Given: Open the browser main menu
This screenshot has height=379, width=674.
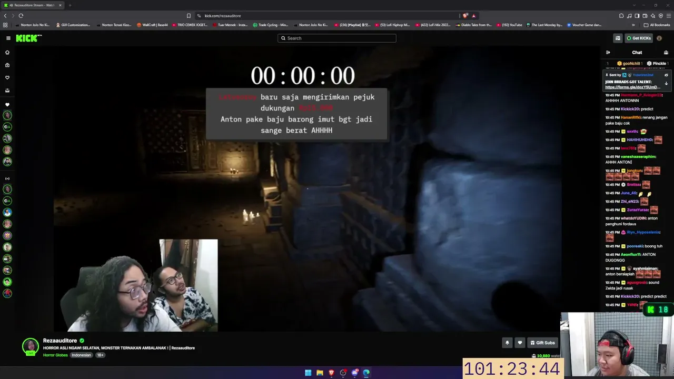Looking at the screenshot, I should (669, 16).
